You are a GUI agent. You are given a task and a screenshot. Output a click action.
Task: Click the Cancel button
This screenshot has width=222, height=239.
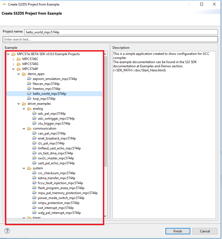[205, 231]
